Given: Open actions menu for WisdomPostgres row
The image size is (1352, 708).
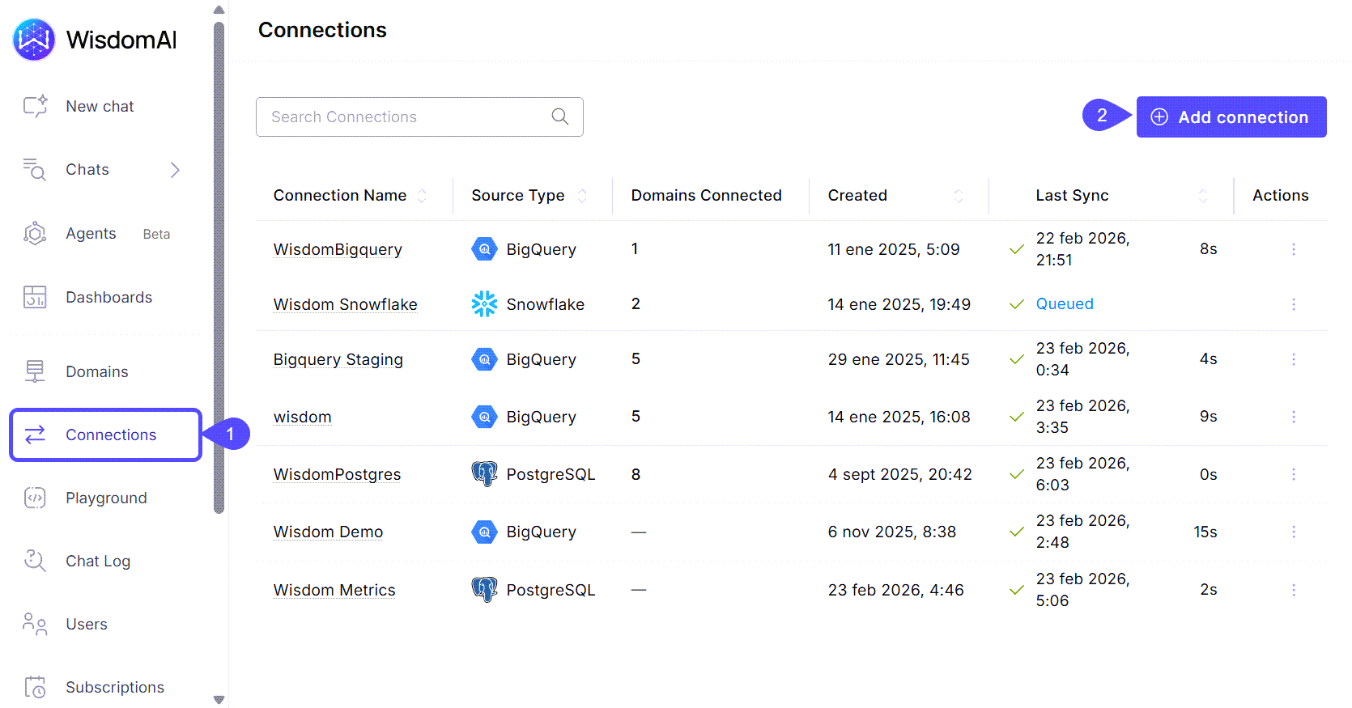Looking at the screenshot, I should [1293, 474].
